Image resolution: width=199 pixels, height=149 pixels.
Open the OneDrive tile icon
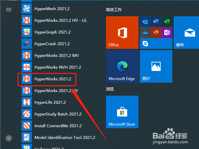[145, 33]
